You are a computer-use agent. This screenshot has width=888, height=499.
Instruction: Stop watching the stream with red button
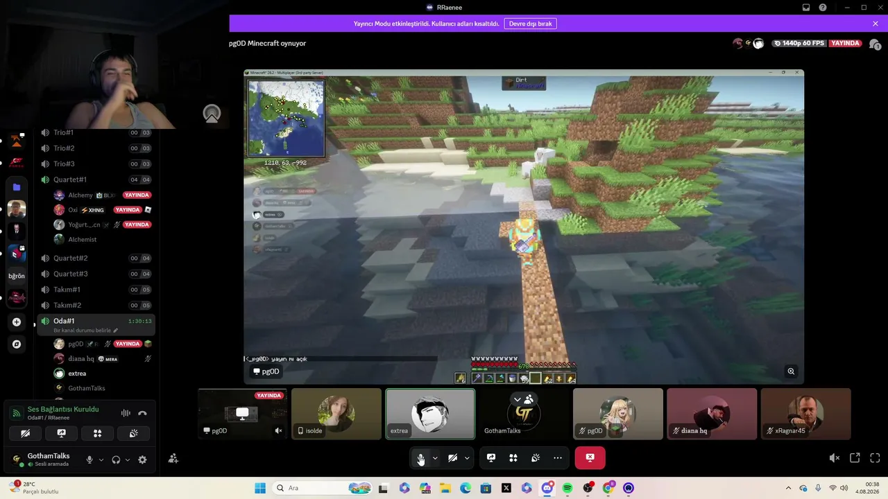click(590, 458)
